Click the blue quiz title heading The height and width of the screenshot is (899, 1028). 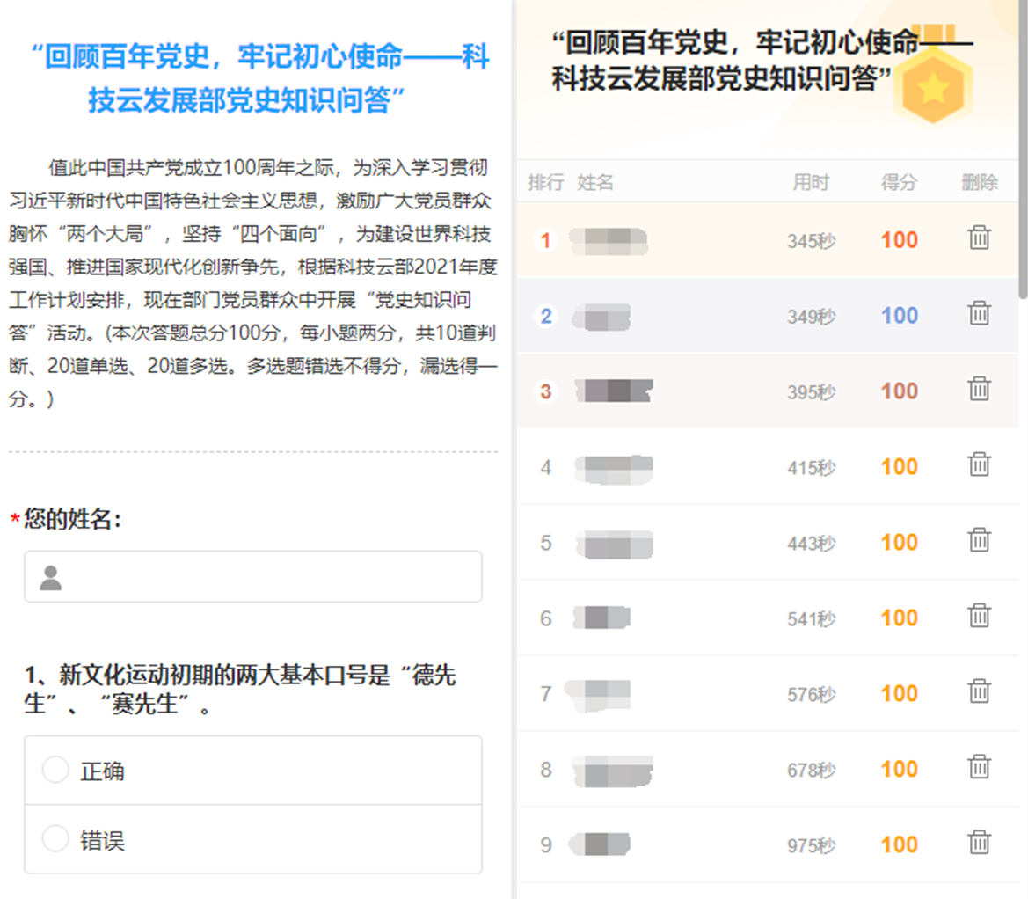(259, 79)
